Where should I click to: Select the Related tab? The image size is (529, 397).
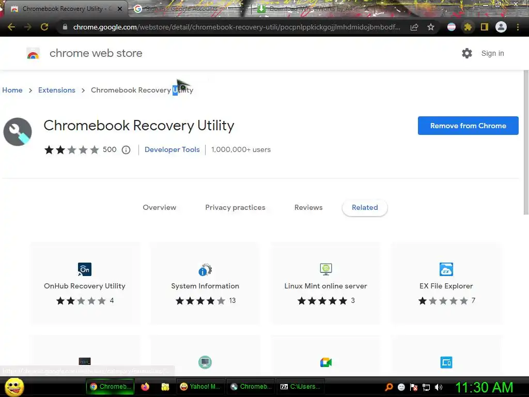(365, 208)
